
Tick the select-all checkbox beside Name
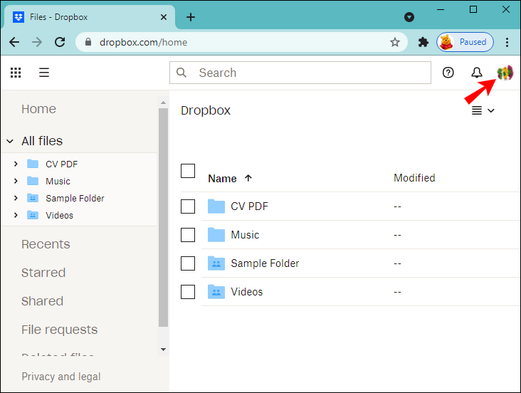point(188,171)
